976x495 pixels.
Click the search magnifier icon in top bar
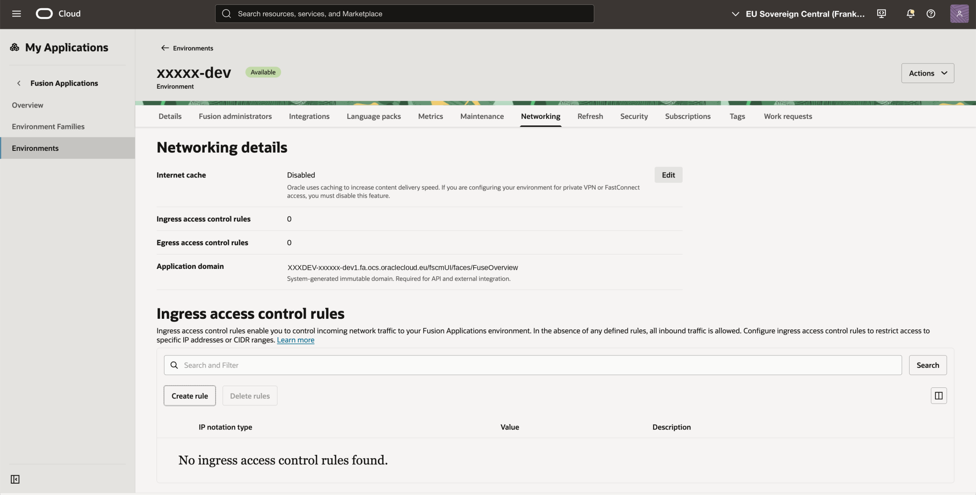(227, 14)
